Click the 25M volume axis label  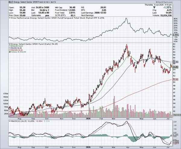6,114
